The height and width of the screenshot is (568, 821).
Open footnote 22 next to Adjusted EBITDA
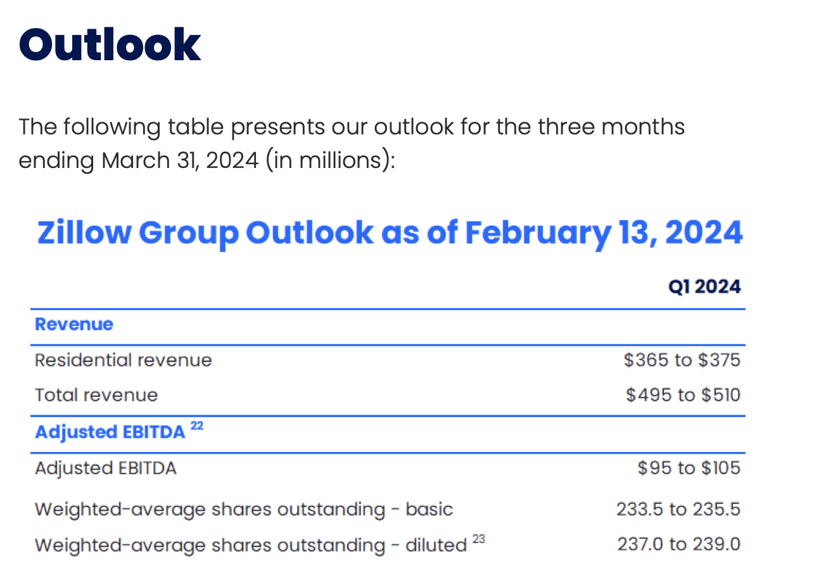[x=197, y=427]
